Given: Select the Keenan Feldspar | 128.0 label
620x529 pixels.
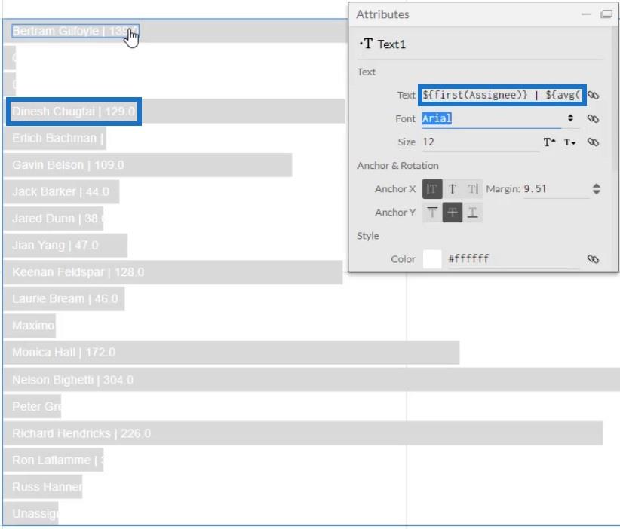Looking at the screenshot, I should pos(78,272).
